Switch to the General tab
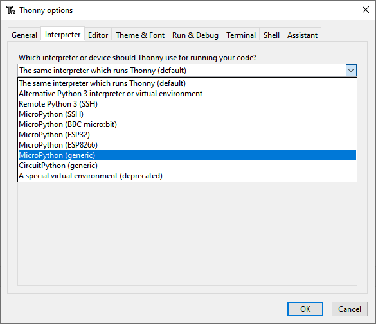376x324 pixels. tap(24, 35)
